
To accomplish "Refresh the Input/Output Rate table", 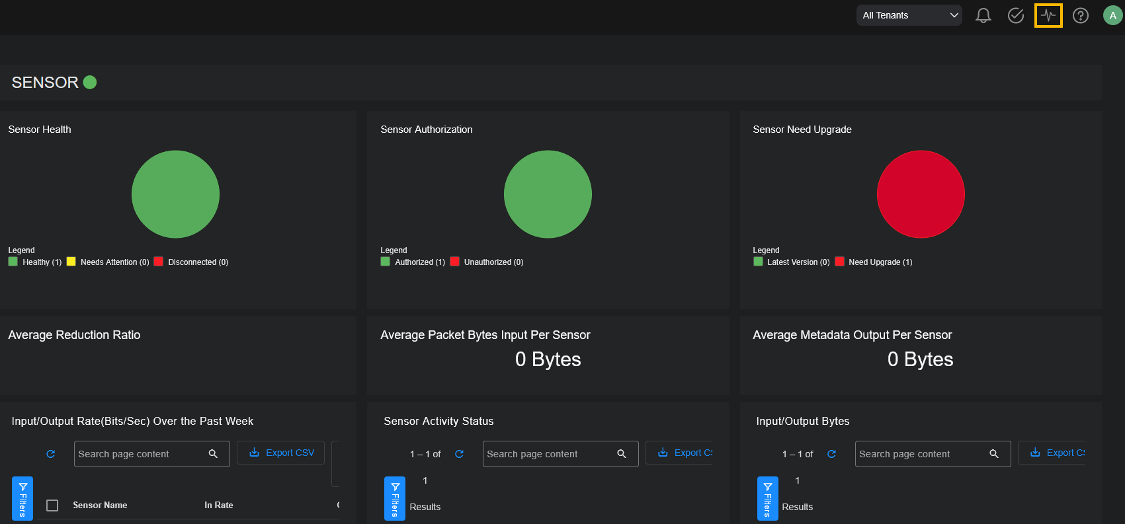I will [x=50, y=454].
